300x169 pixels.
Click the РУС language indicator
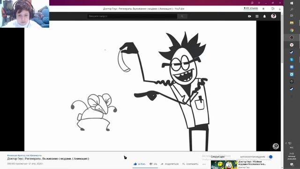coord(292,148)
